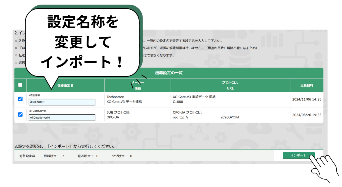Click the 2024/11/06 14:25 update date

(306, 99)
